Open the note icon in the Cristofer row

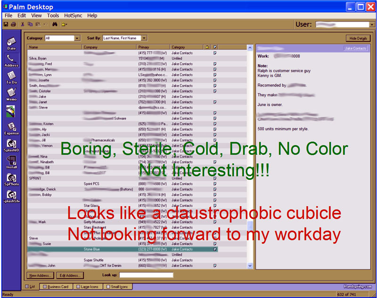coord(215,91)
